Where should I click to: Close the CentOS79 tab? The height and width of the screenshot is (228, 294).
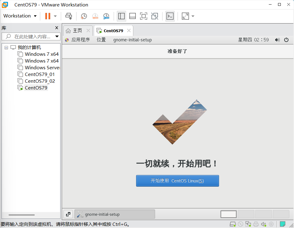tap(129, 30)
